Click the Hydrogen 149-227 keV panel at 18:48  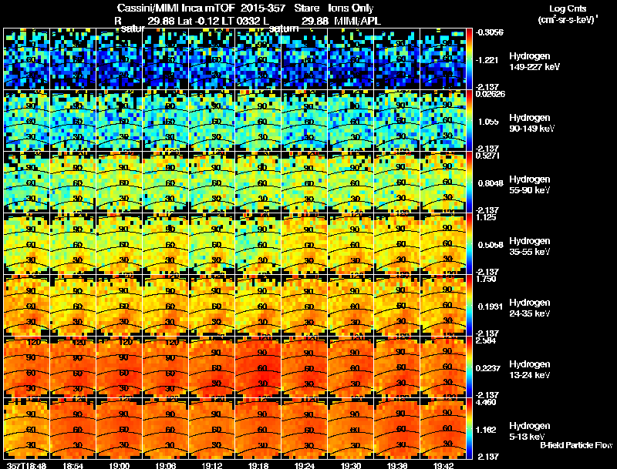(27, 59)
